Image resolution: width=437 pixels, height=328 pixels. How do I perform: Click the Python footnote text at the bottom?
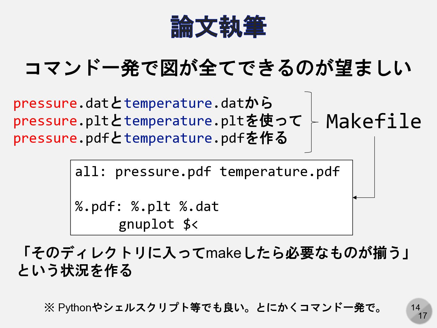pos(213,308)
